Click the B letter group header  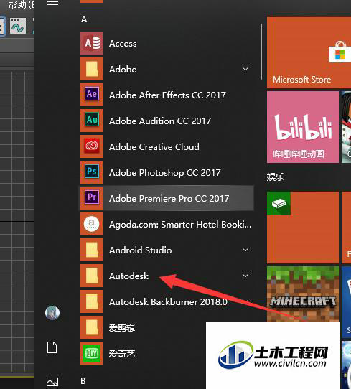83,381
